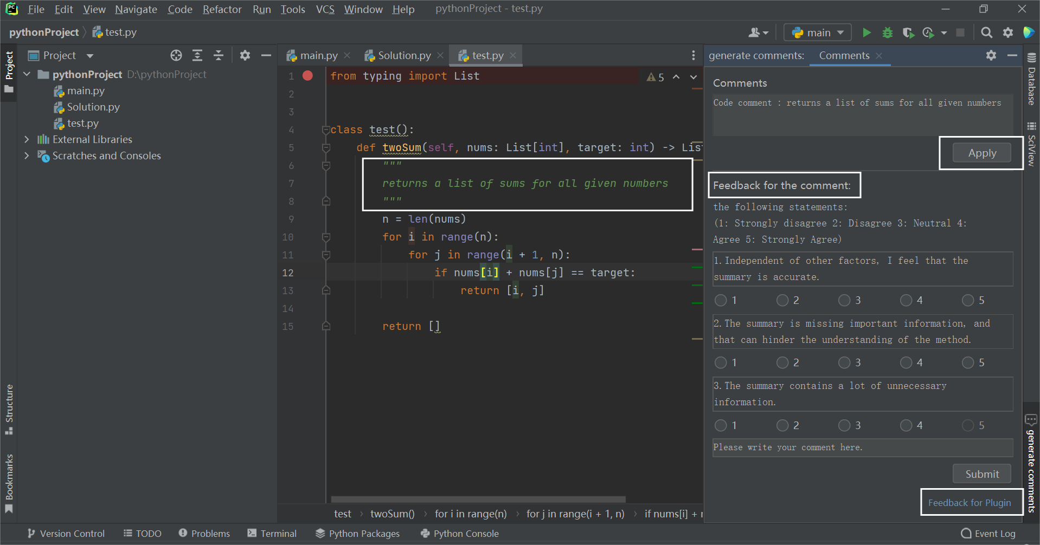Submit the comment feedback
Viewport: 1040px width, 545px height.
[982, 474]
